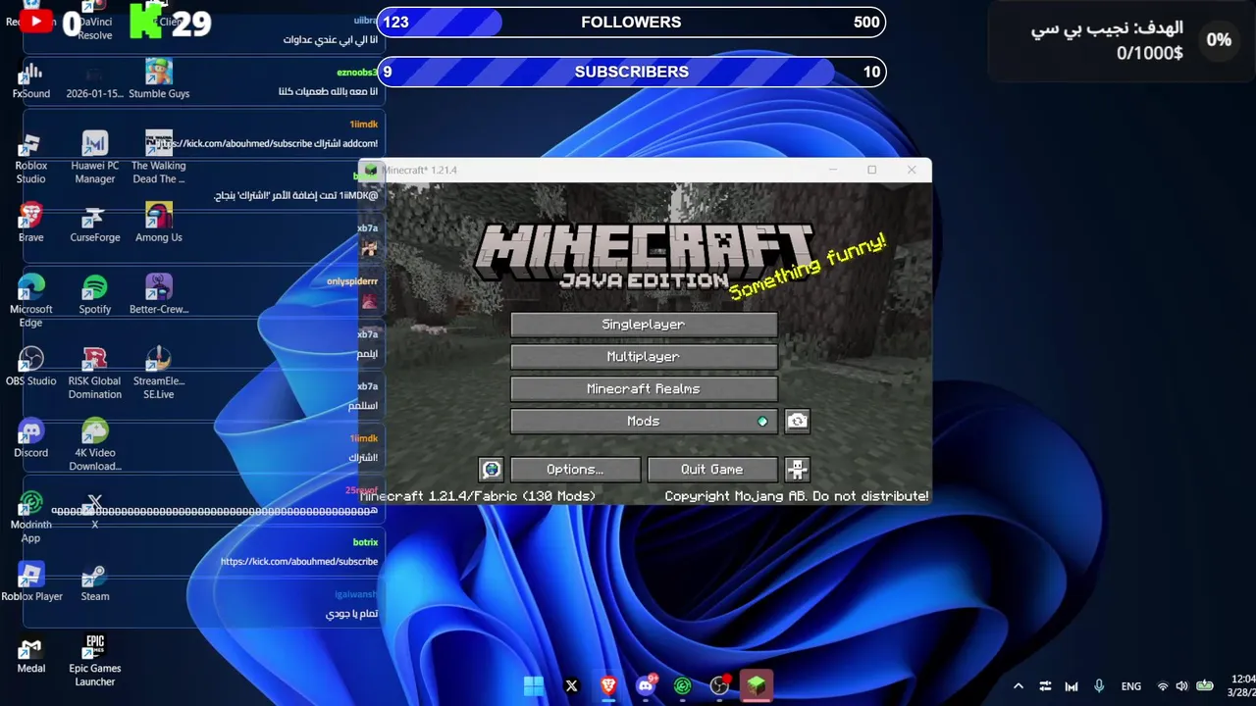Select 4K Video Downloader desktop icon

click(x=95, y=444)
